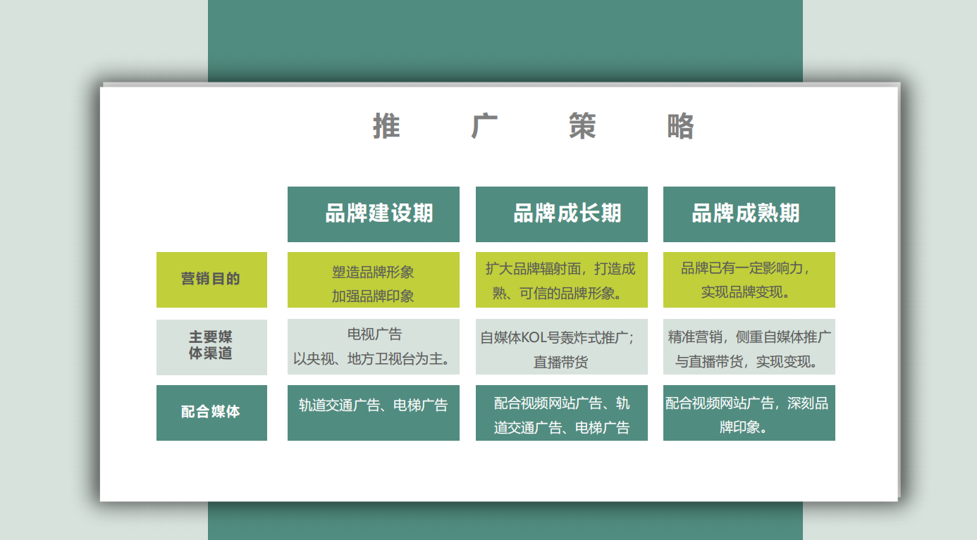This screenshot has width=977, height=540.
Task: Click the 推广策略 slide title
Action: pos(533,127)
